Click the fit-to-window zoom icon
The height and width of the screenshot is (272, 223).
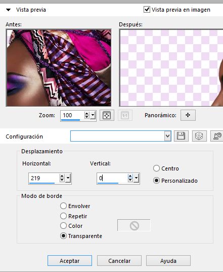tap(107, 115)
